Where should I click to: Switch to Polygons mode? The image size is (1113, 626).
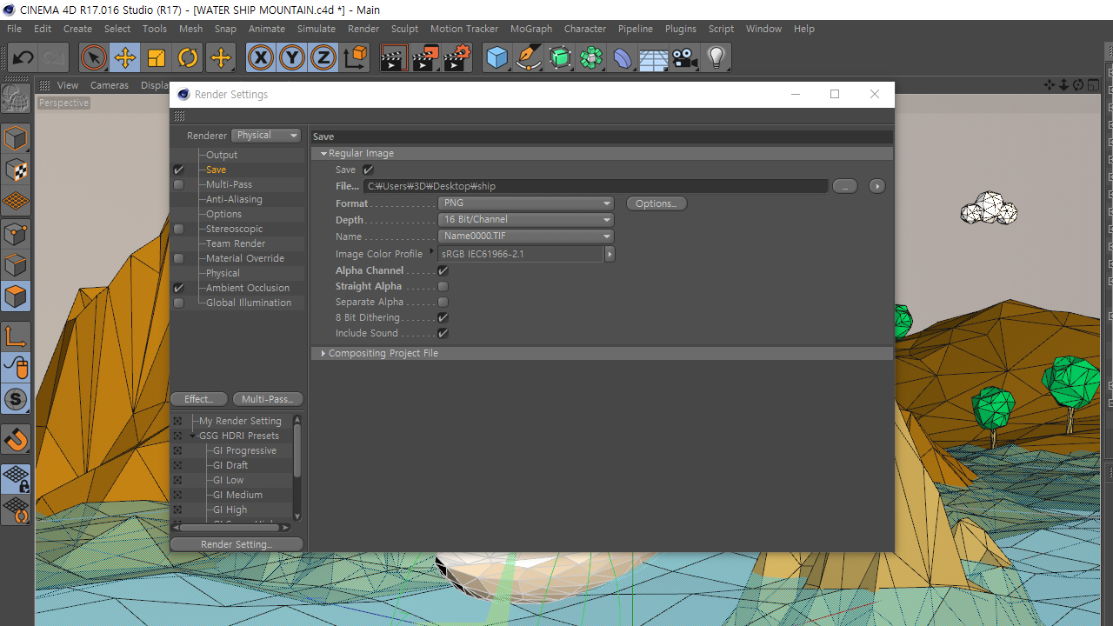16,296
